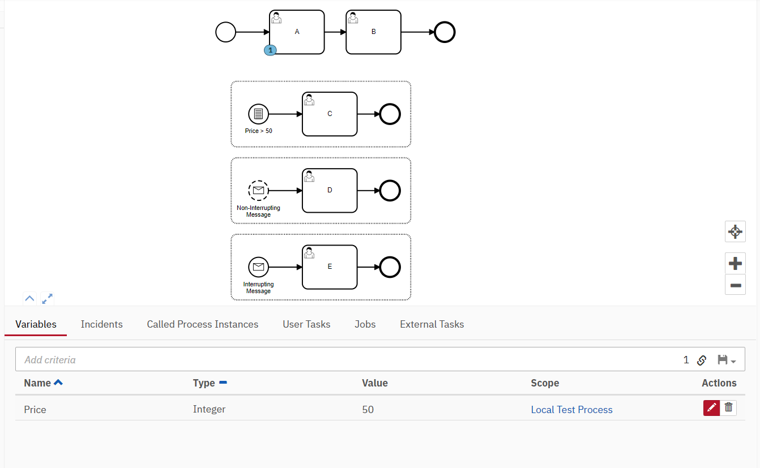The width and height of the screenshot is (760, 468).
Task: Reset diagram view with the crosshair icon
Action: (735, 231)
